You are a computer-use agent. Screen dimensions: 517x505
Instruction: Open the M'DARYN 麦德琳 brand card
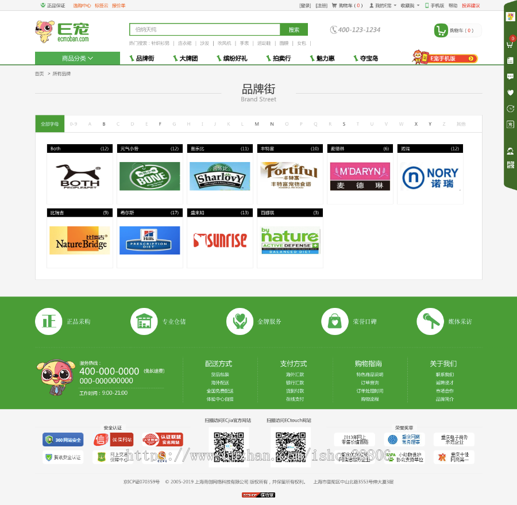(x=360, y=174)
